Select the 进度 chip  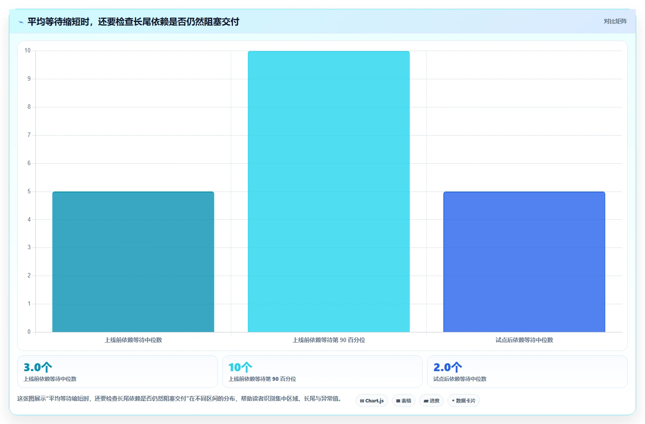(x=431, y=401)
